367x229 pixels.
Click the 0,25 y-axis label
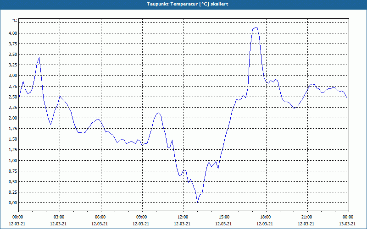[13, 192]
